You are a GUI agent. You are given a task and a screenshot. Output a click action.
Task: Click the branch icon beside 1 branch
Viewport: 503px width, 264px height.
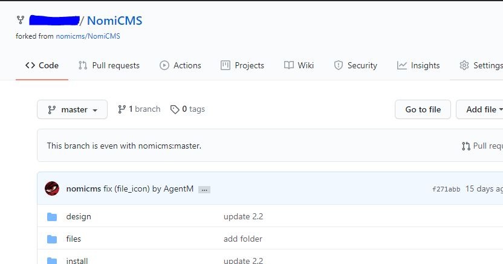pyautogui.click(x=122, y=109)
